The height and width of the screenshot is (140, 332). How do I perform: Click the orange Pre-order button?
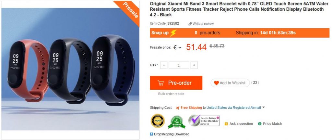[176, 83]
